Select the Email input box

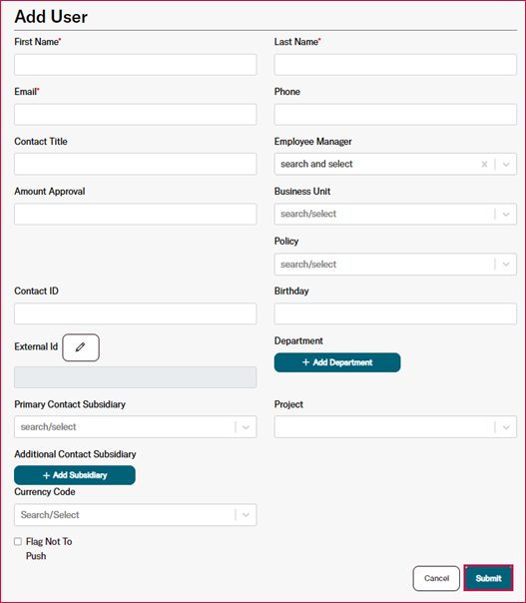point(136,114)
